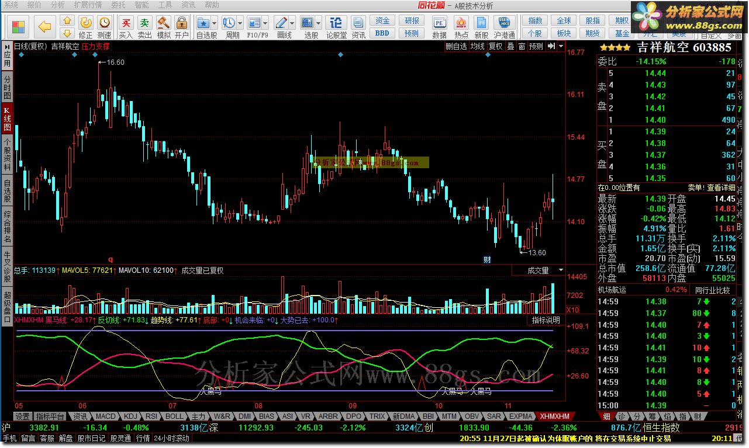The width and height of the screenshot is (749, 448).
Task: Expand the F10/F9 dropdown arrow
Action: [265, 23]
